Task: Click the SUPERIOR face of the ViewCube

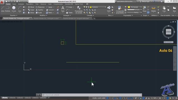Action: point(169,32)
